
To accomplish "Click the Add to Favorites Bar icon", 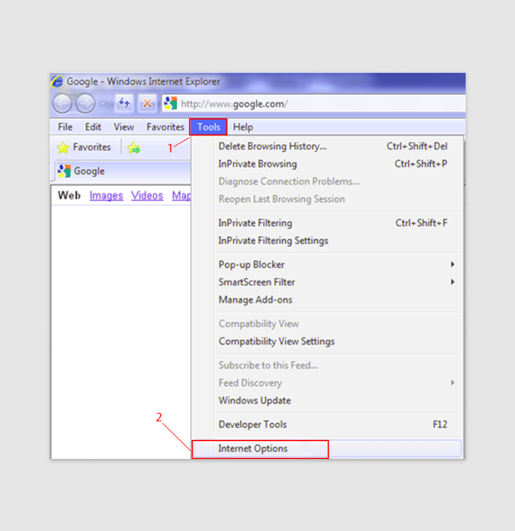I will (x=134, y=147).
